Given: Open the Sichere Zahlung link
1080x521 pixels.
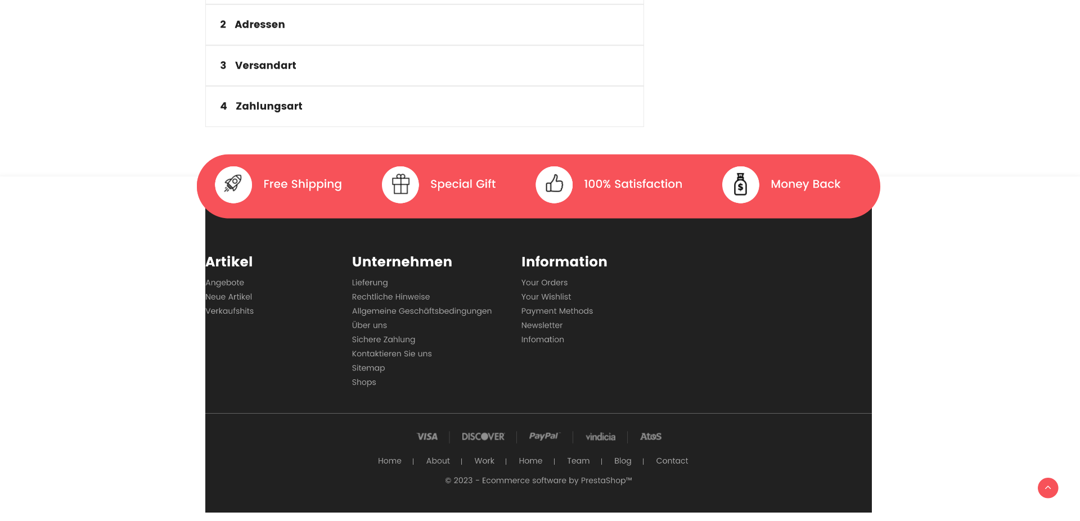Looking at the screenshot, I should 383,339.
